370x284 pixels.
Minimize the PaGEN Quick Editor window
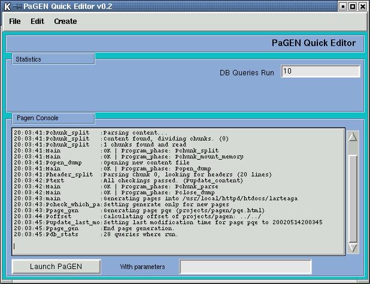(x=343, y=7)
